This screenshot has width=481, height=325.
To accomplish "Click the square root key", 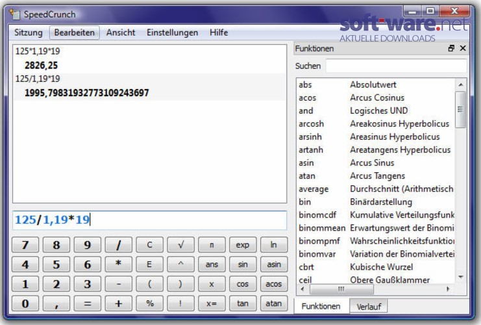I will tap(180, 245).
